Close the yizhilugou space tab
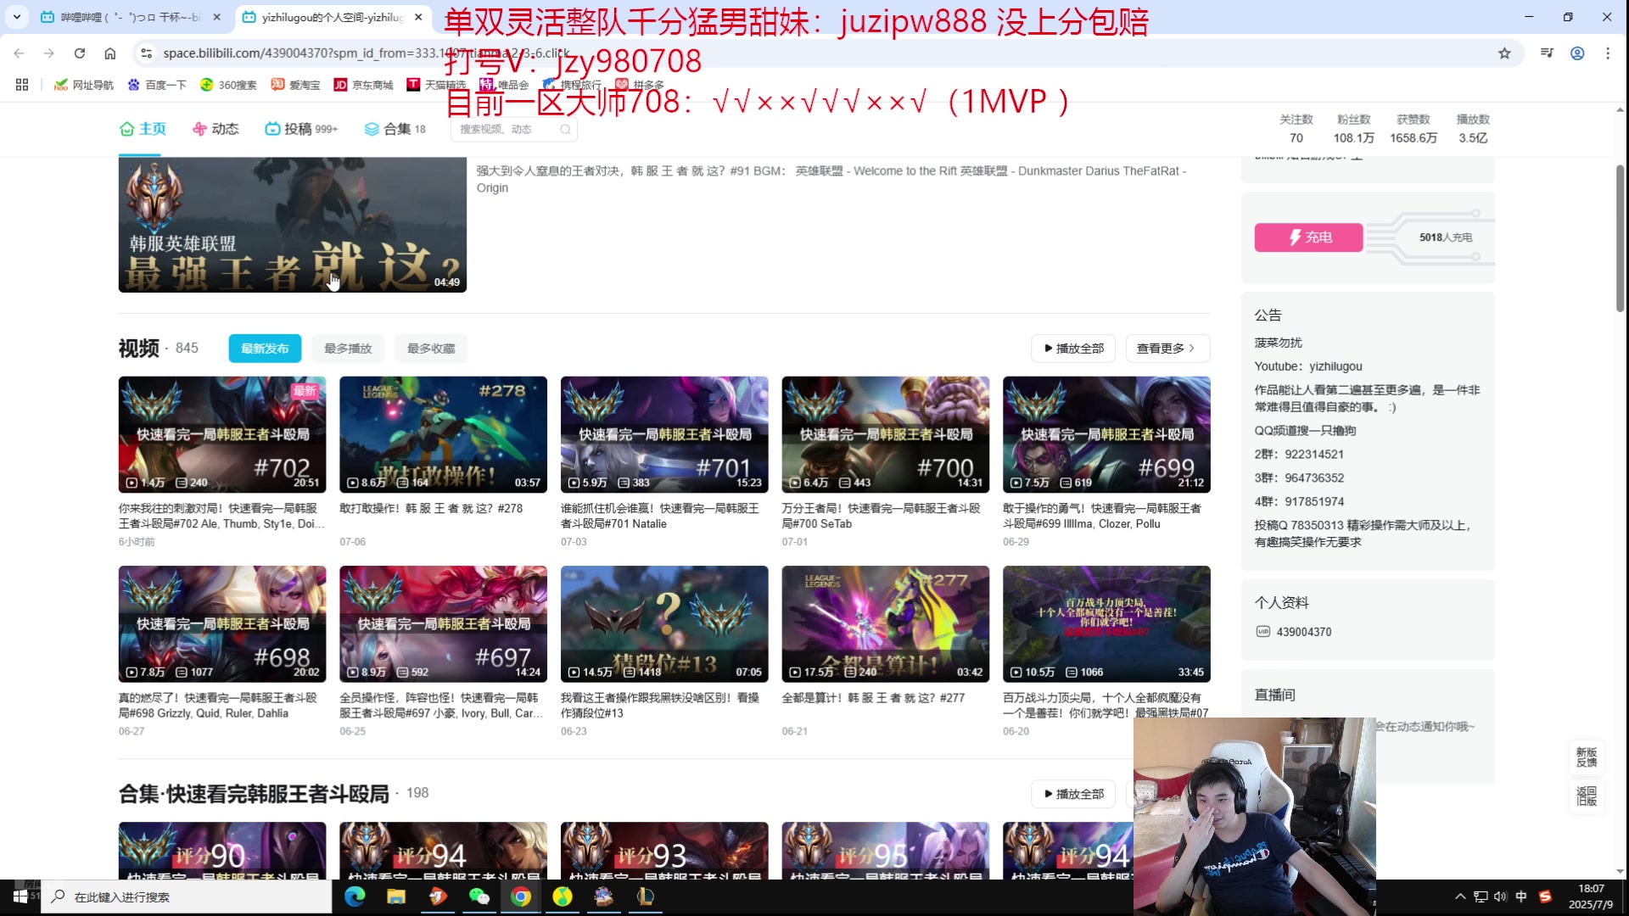Screen dimensions: 1629x916 click(x=418, y=17)
